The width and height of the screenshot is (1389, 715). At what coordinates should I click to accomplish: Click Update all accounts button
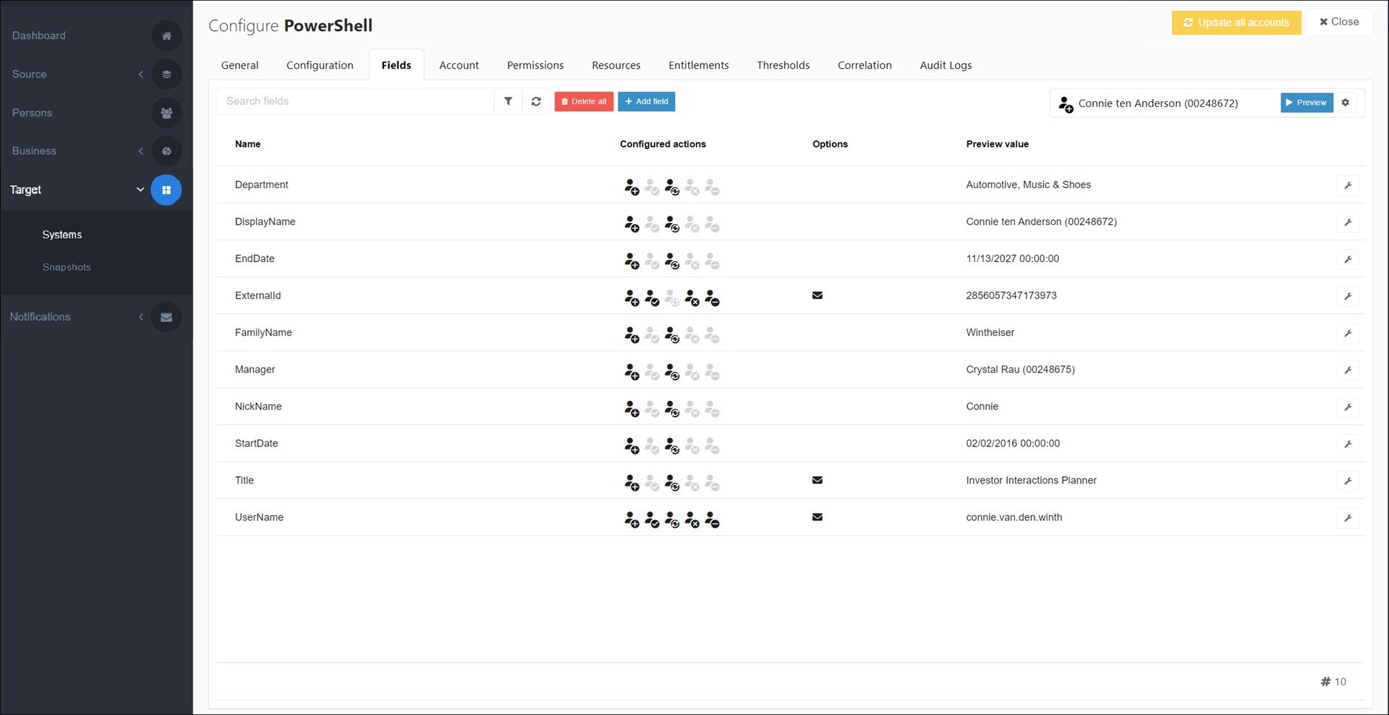tap(1236, 22)
